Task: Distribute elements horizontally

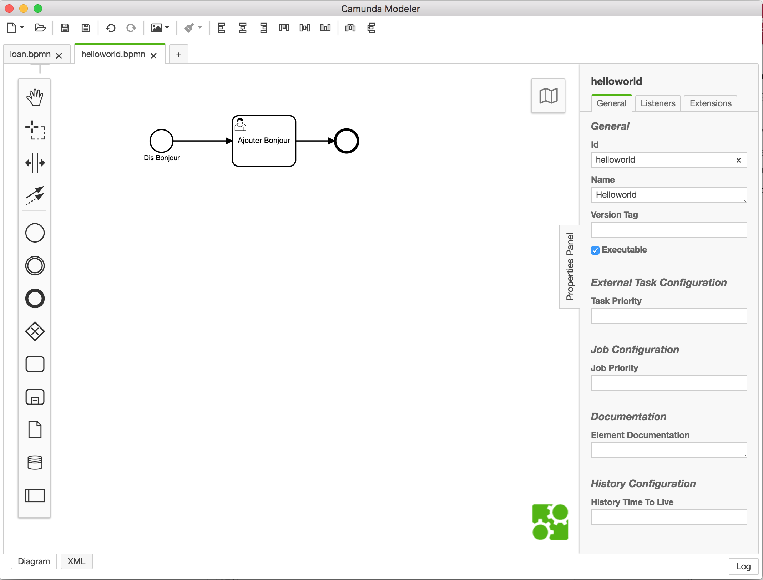Action: (x=350, y=27)
